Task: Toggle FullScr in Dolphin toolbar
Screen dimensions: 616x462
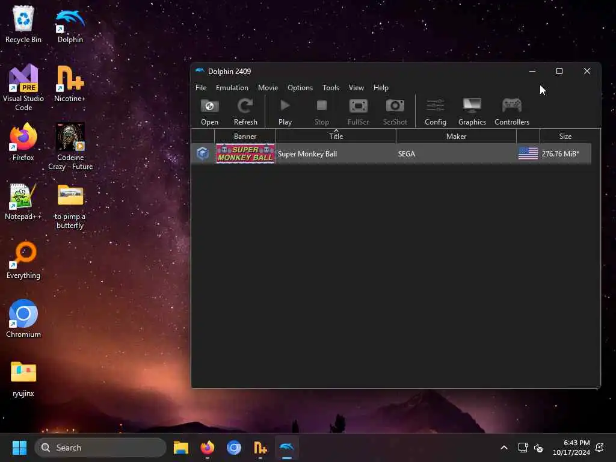Action: (359, 112)
